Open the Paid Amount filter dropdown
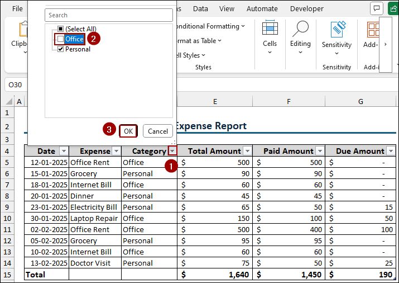Viewport: 399px width, 283px height. (320, 151)
